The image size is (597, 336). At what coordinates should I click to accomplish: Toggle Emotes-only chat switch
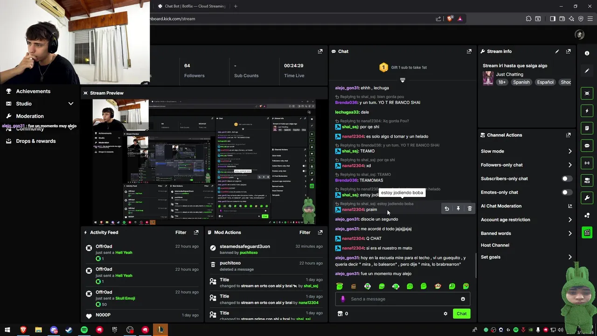point(567,192)
